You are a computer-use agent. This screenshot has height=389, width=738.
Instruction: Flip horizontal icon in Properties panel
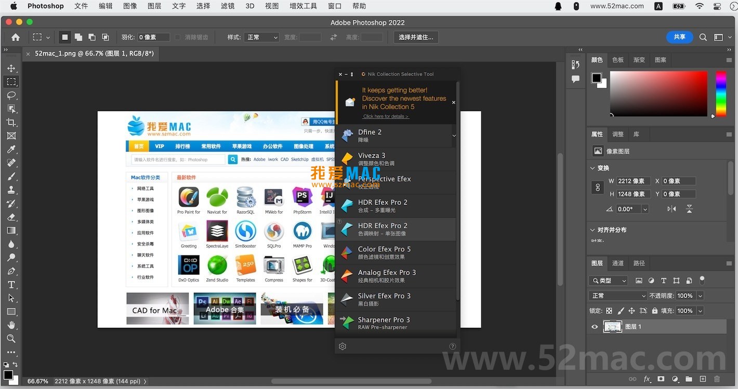click(671, 209)
